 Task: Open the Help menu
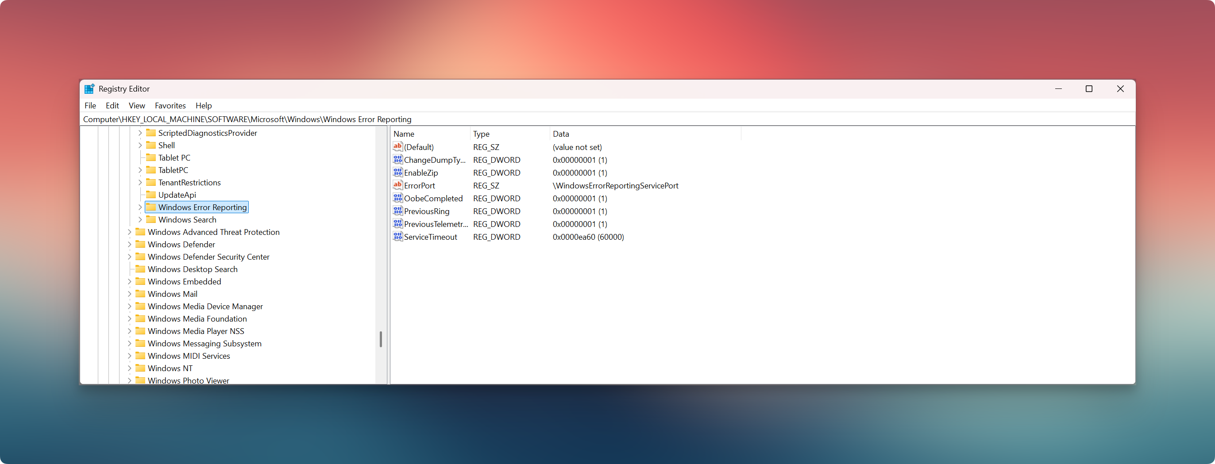(204, 106)
